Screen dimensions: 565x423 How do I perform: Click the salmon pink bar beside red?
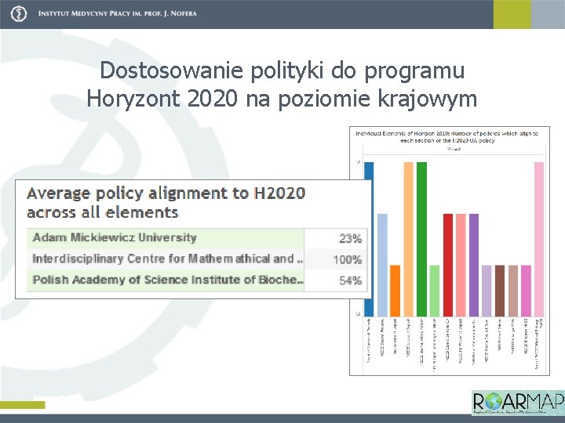tap(461, 265)
